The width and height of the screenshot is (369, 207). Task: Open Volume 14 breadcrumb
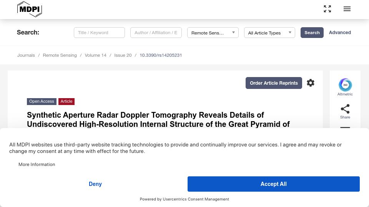pos(96,55)
